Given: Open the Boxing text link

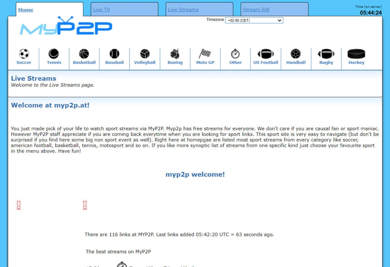Looking at the screenshot, I should point(175,63).
